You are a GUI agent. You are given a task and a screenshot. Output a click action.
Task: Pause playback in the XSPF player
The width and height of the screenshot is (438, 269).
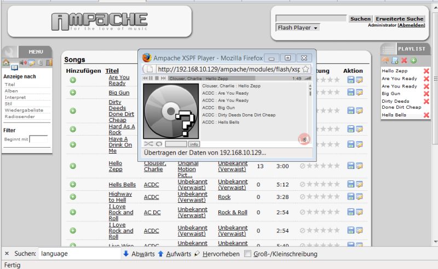point(151,78)
